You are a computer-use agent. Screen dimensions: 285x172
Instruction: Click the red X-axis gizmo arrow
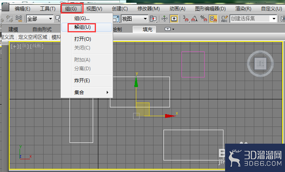pos(170,116)
